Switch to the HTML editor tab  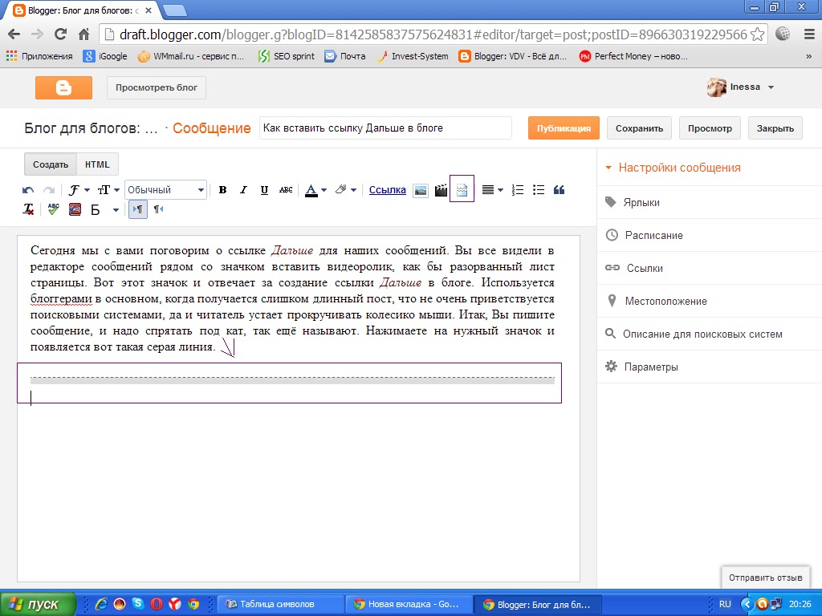(x=97, y=164)
